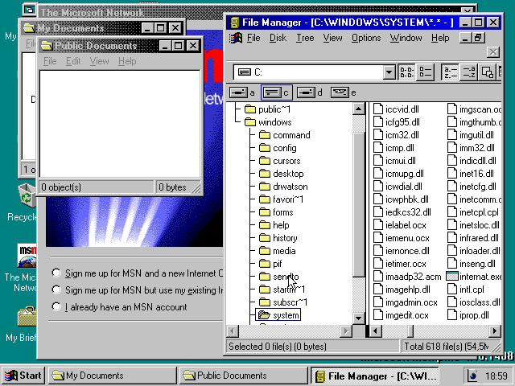Viewport: 515px width, 386px height.
Task: Select iccvid.dll file icon
Action: coord(378,109)
